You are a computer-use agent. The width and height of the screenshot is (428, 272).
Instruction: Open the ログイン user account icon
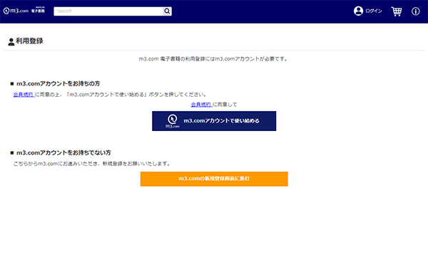pos(358,11)
